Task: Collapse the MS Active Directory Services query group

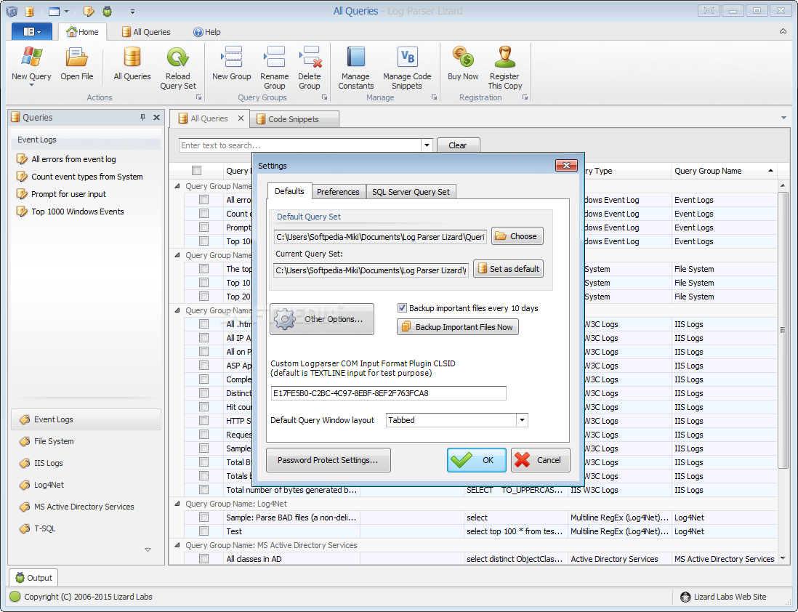Action: [x=177, y=545]
